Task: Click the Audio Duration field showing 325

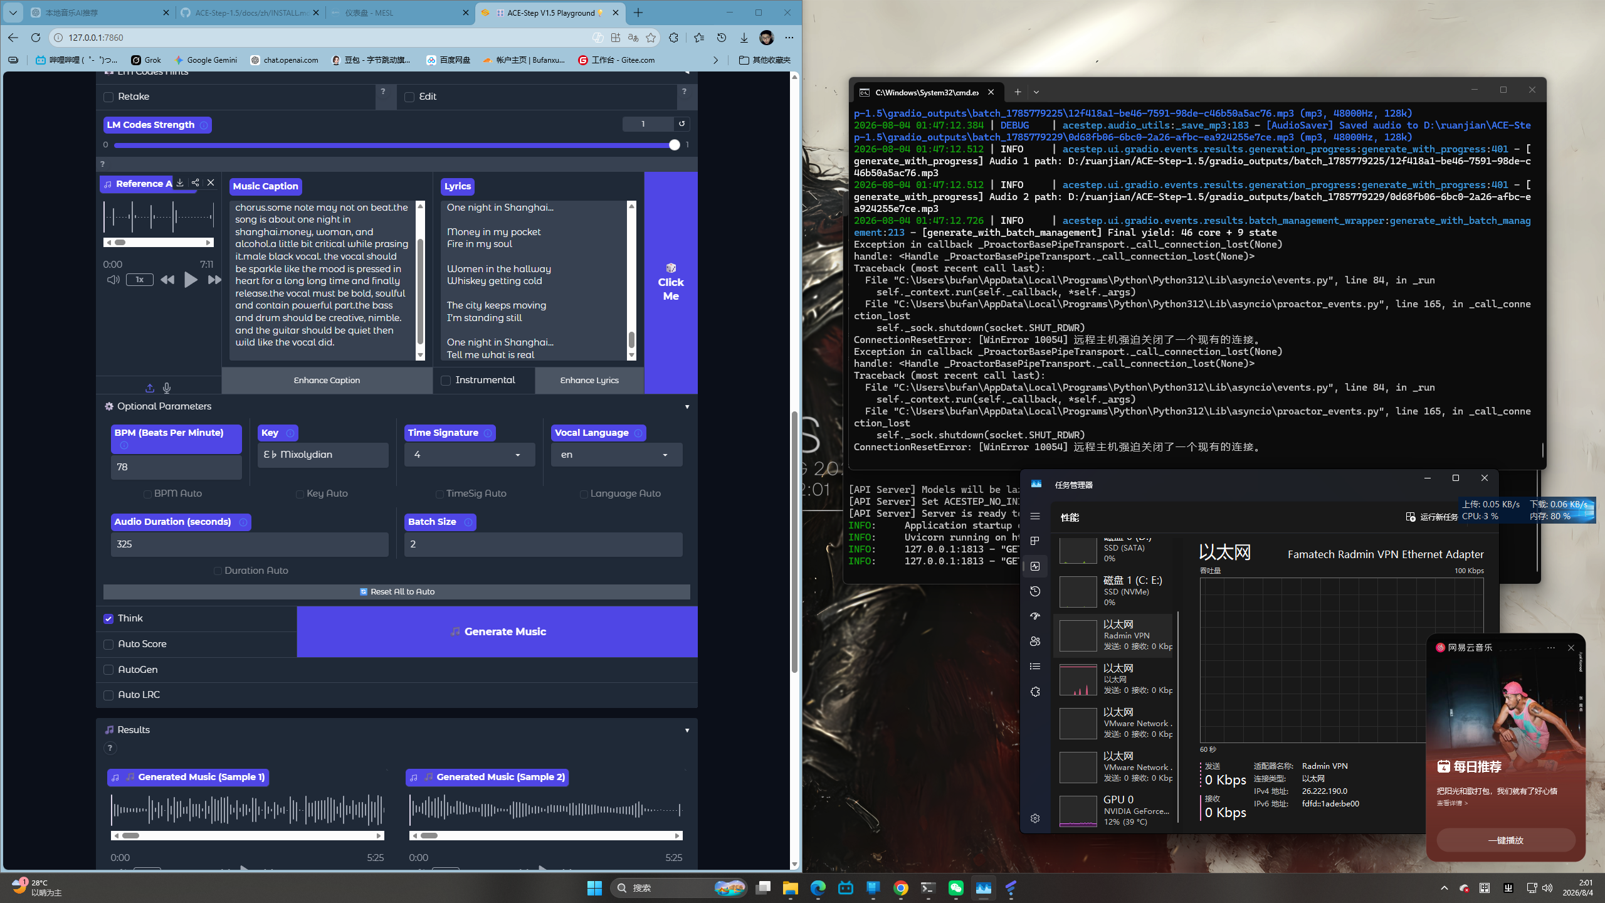Action: pyautogui.click(x=250, y=545)
